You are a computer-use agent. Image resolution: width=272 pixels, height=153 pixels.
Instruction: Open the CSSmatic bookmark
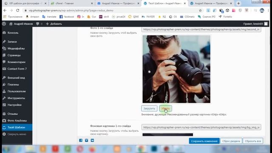pyautogui.click(x=187, y=17)
